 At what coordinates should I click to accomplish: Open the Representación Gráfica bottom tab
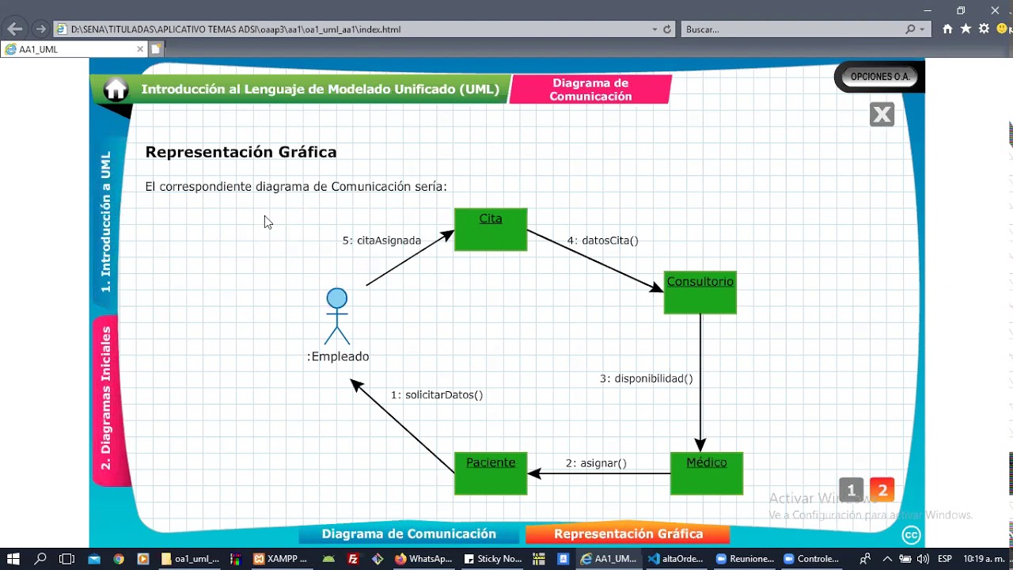628,534
